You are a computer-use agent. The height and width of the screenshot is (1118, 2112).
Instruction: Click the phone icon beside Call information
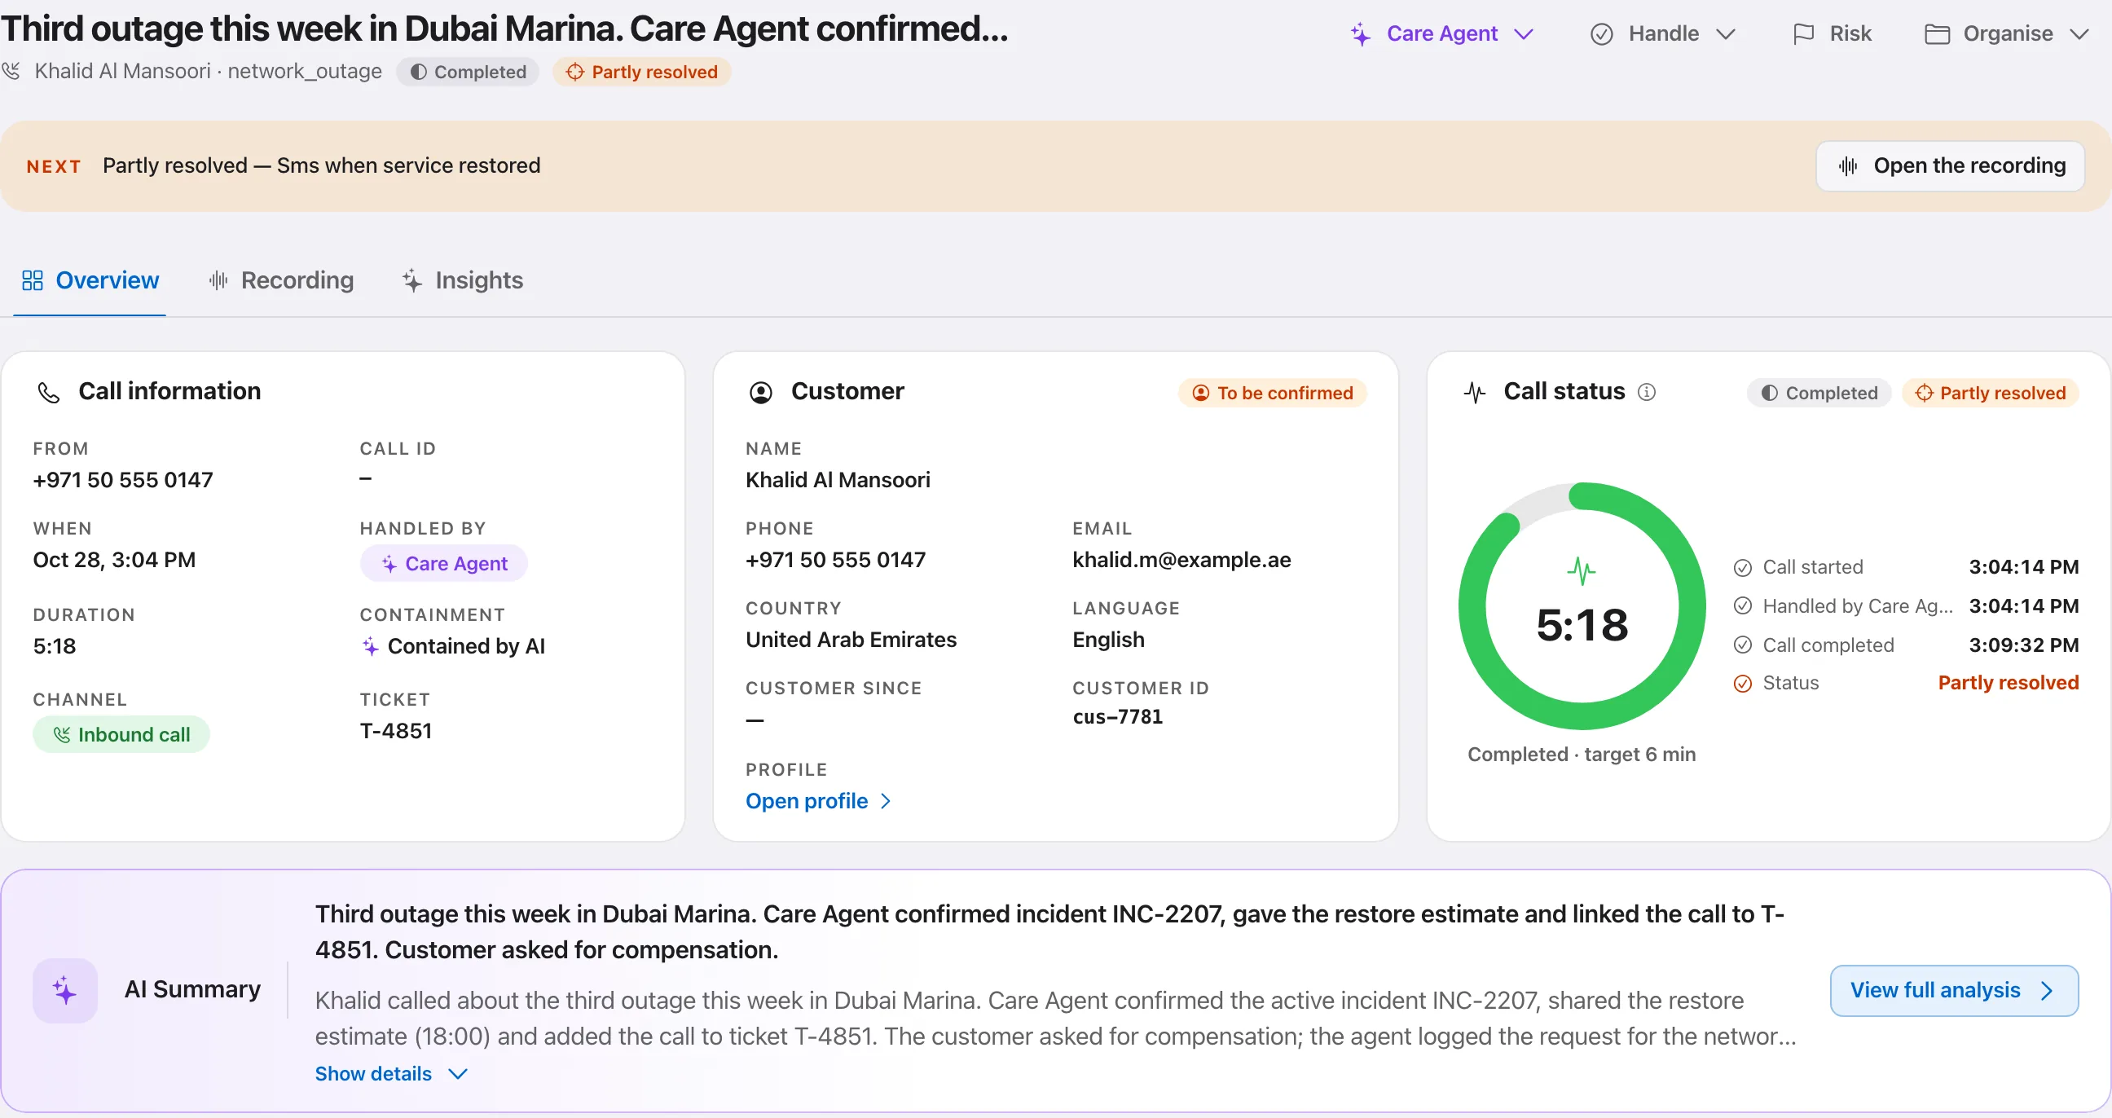[48, 393]
